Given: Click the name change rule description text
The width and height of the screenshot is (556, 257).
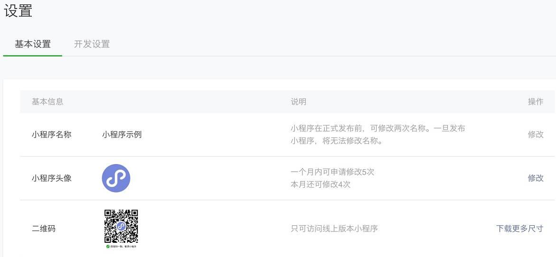Looking at the screenshot, I should coord(377,134).
